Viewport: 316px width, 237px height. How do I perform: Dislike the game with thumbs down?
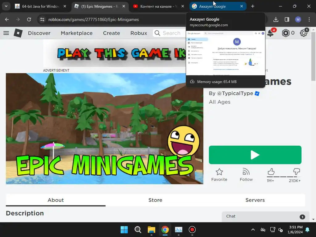297,172
